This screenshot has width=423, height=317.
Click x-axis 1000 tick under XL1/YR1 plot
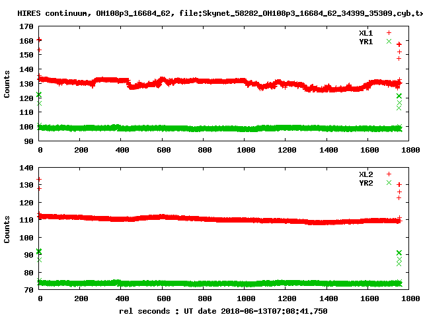246,150
